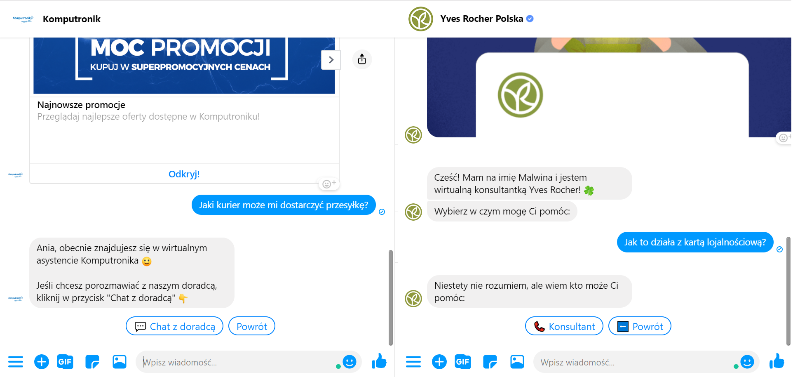
Task: Open emoji picker in Yves Rocher input
Action: [x=747, y=362]
